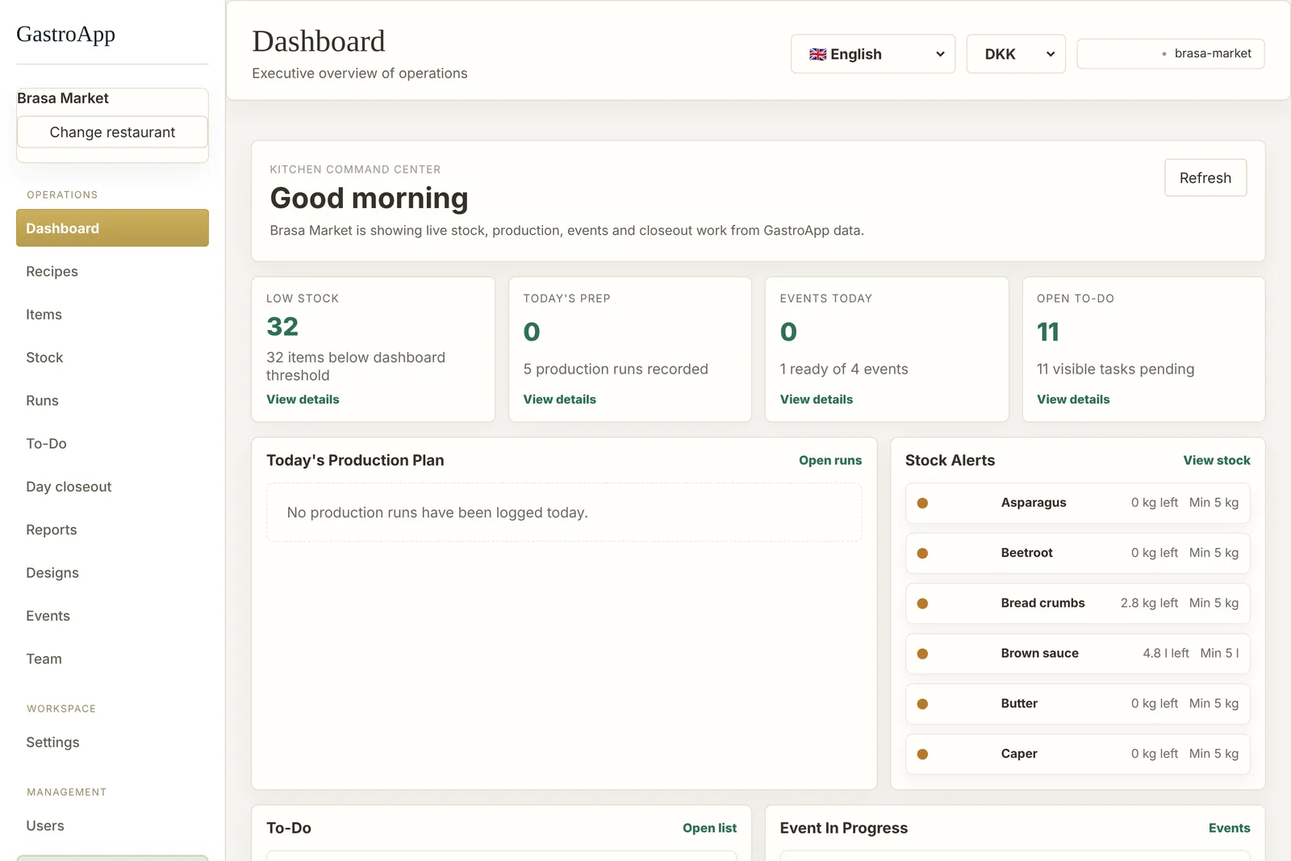Refresh the kitchen command center
This screenshot has height=861, width=1291.
click(1205, 178)
